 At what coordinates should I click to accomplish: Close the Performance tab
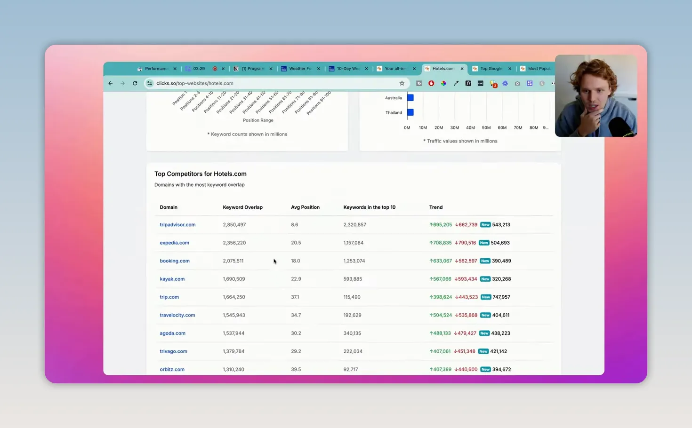click(x=175, y=69)
